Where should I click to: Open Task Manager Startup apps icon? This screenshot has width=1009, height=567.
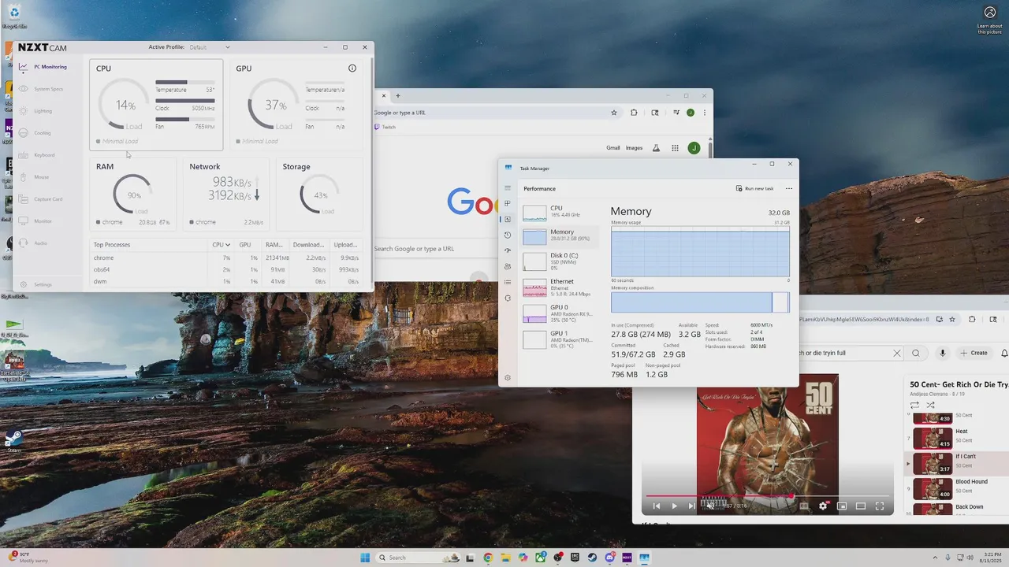coord(508,250)
